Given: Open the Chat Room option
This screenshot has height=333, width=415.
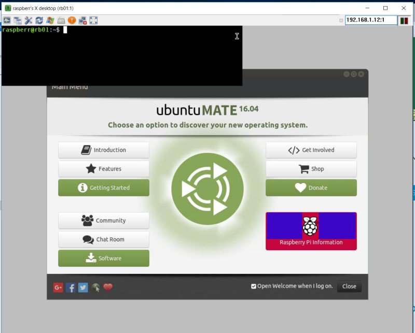Looking at the screenshot, I should (x=104, y=239).
